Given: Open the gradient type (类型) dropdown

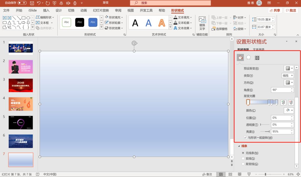Looking at the screenshot, I should coord(288,75).
